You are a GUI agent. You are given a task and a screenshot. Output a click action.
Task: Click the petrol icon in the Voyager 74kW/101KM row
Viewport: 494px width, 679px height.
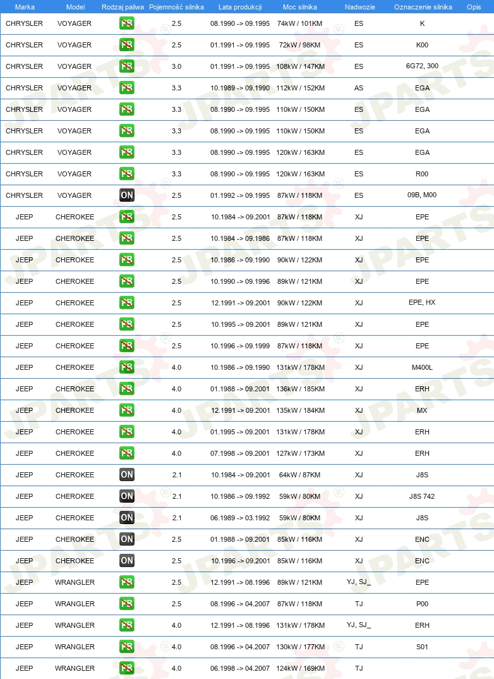(127, 23)
